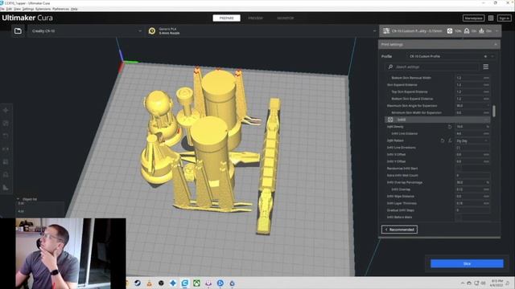This screenshot has height=289, width=515.
Task: Reset Infill Pattern with revert arrow
Action: [x=443, y=140]
